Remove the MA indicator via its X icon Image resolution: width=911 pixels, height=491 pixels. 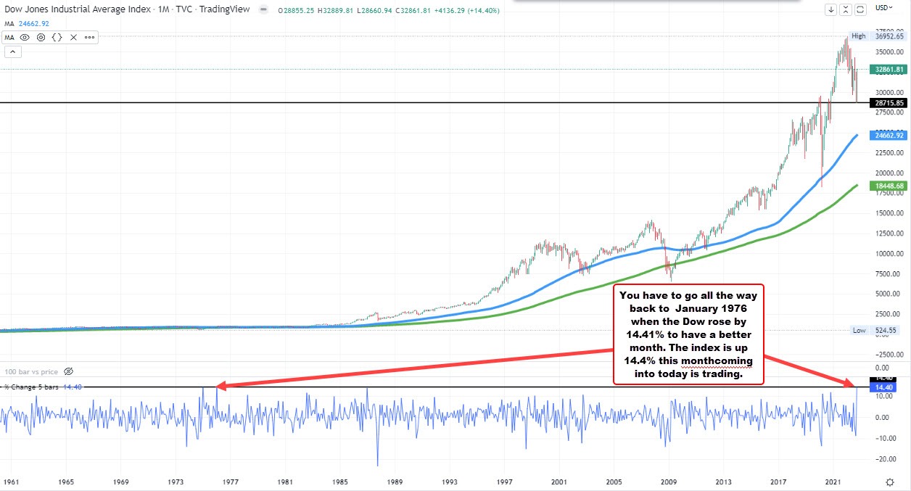(x=73, y=37)
